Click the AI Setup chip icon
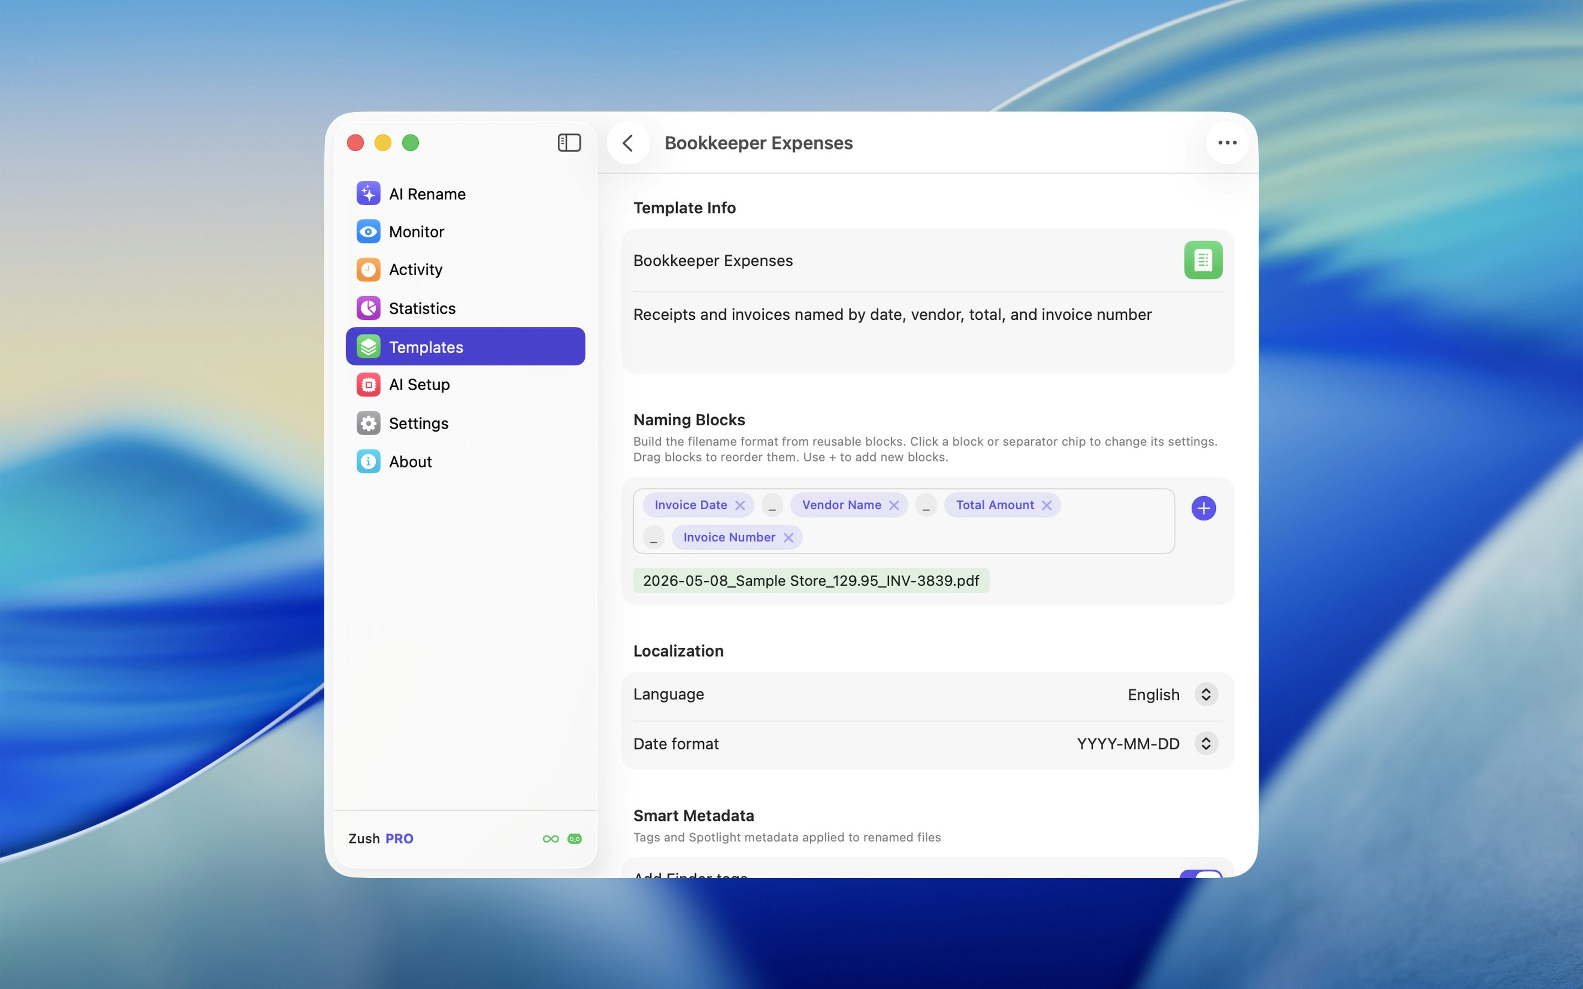The height and width of the screenshot is (989, 1583). click(368, 385)
